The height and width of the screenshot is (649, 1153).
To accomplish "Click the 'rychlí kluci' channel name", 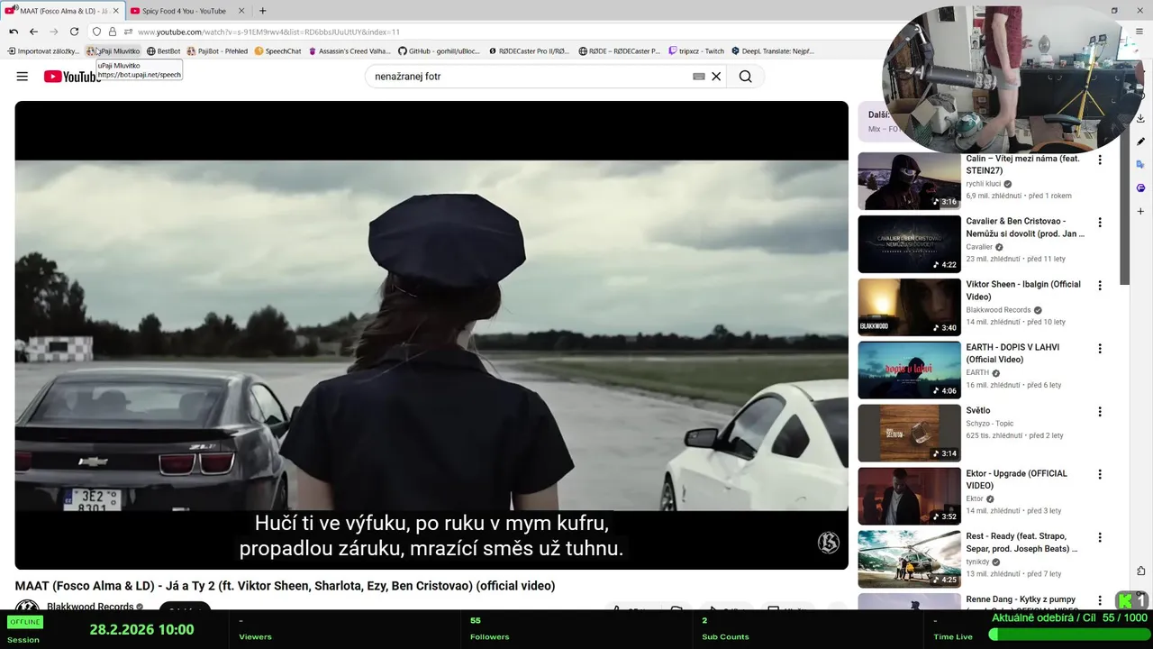I will click(x=983, y=184).
